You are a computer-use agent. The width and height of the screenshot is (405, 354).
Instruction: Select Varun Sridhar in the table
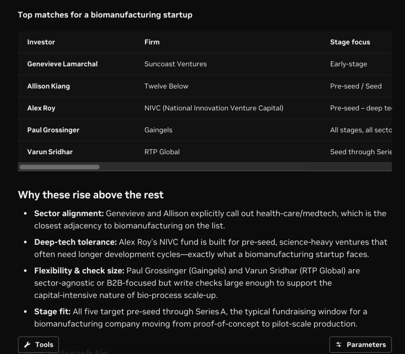click(x=50, y=152)
